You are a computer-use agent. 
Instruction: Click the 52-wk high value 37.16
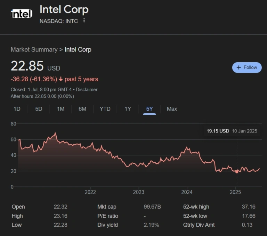point(249,207)
